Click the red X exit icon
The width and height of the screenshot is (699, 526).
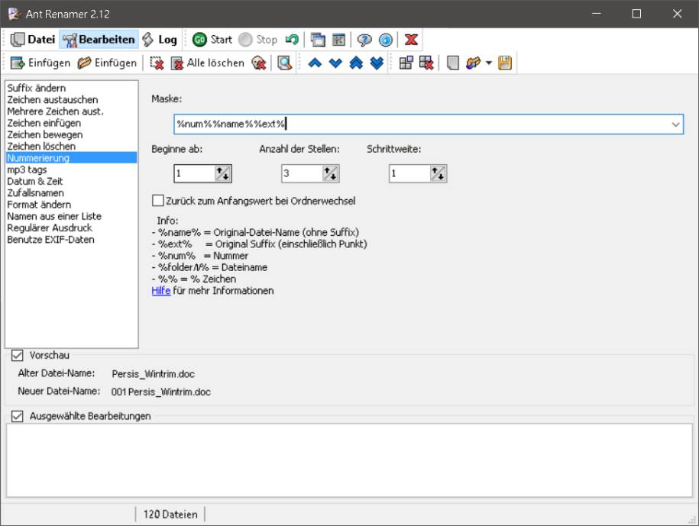tap(411, 40)
